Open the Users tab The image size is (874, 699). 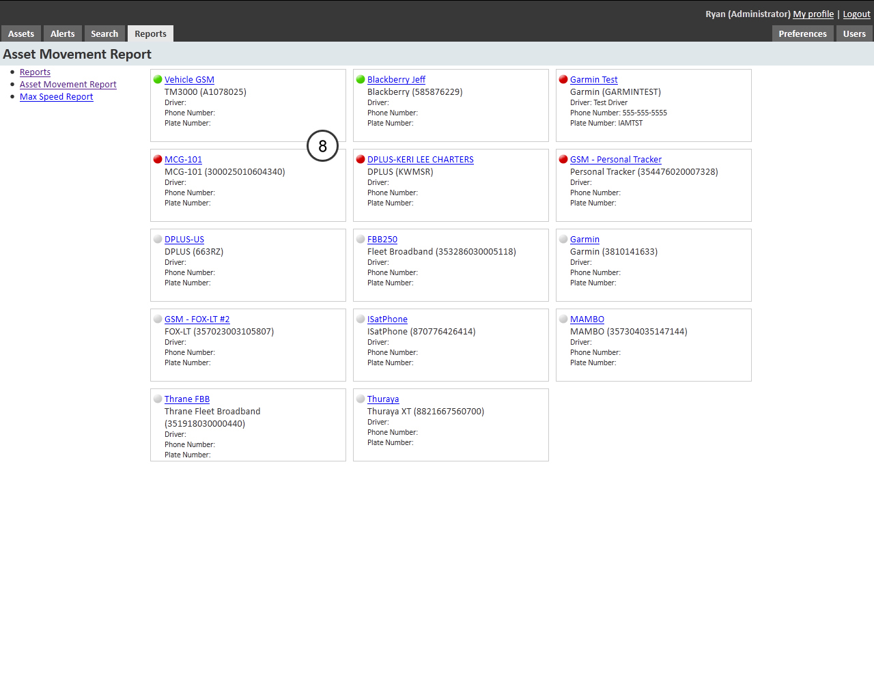click(x=854, y=34)
